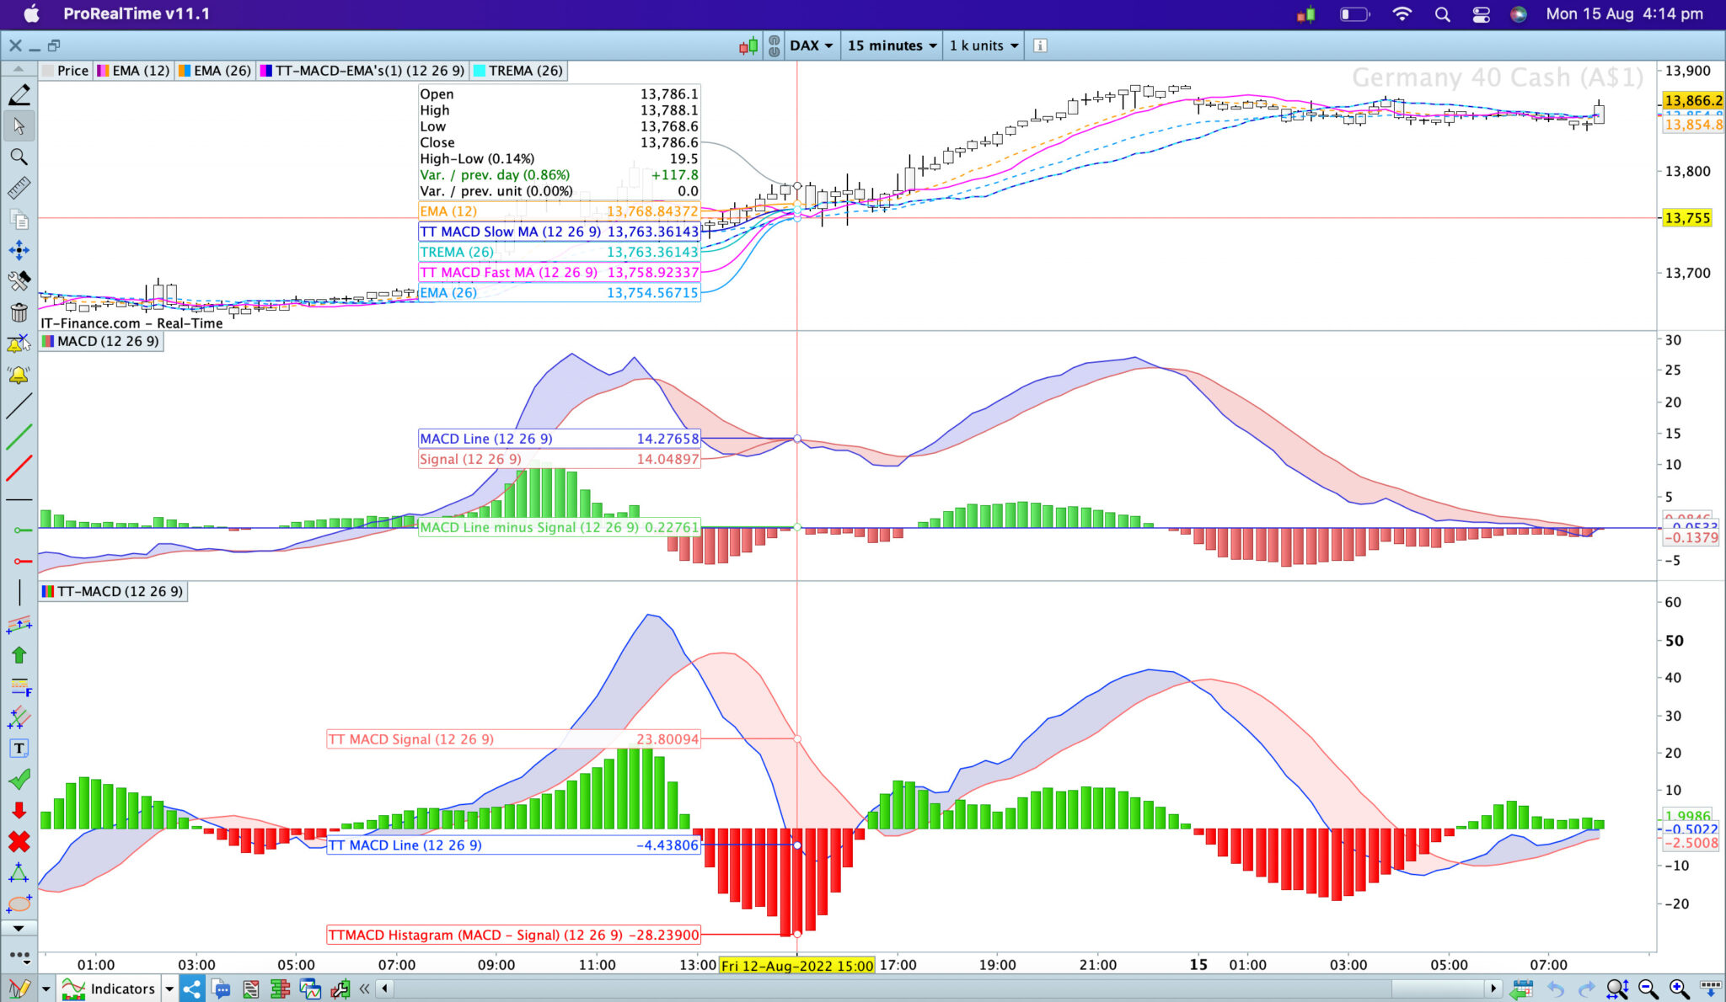Select the magnifier zoom tool in the sidebar
This screenshot has width=1726, height=1002.
[x=19, y=157]
